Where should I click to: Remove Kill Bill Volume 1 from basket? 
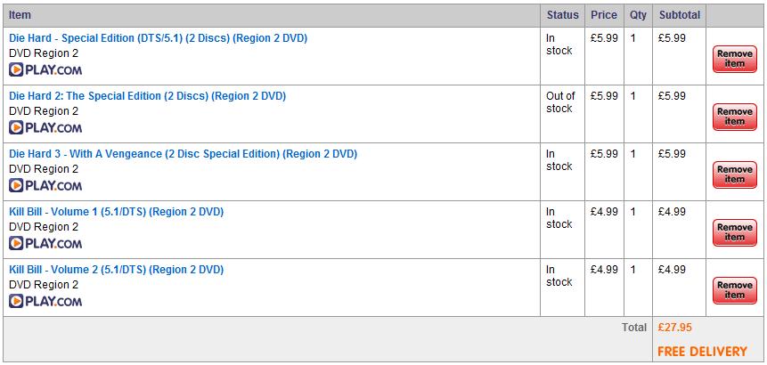pos(734,232)
